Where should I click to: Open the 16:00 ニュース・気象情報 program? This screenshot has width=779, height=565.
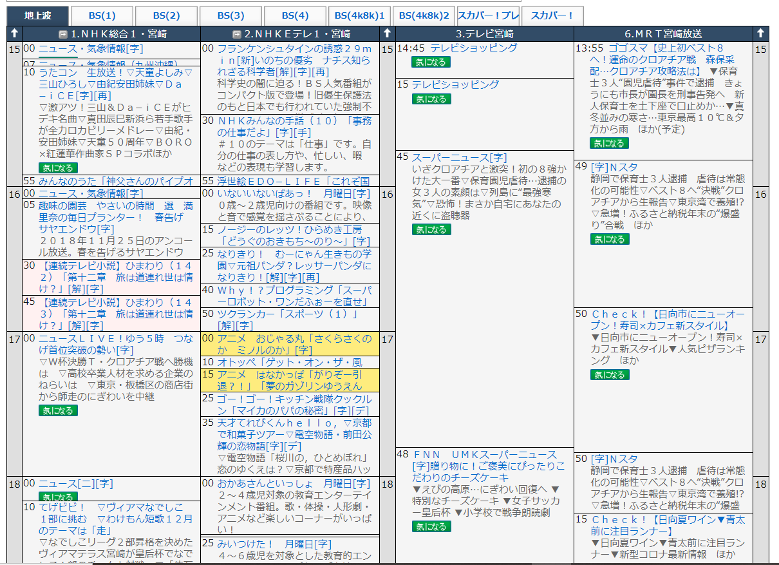tap(91, 193)
